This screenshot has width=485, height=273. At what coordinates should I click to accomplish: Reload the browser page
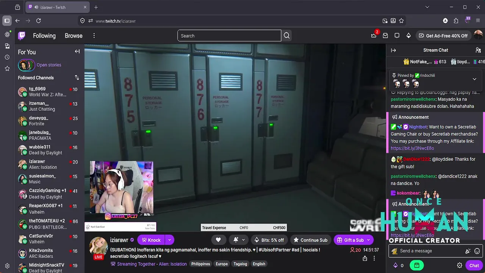coord(38,21)
